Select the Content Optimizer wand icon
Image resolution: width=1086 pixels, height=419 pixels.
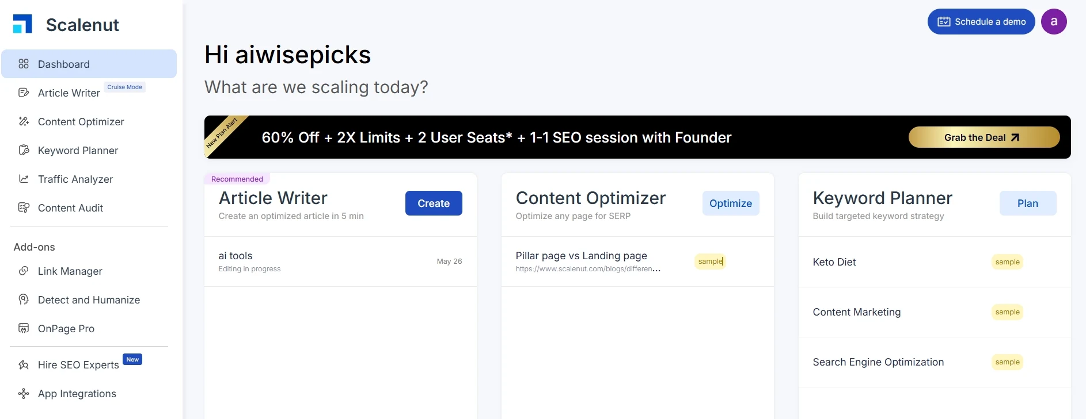click(x=24, y=121)
